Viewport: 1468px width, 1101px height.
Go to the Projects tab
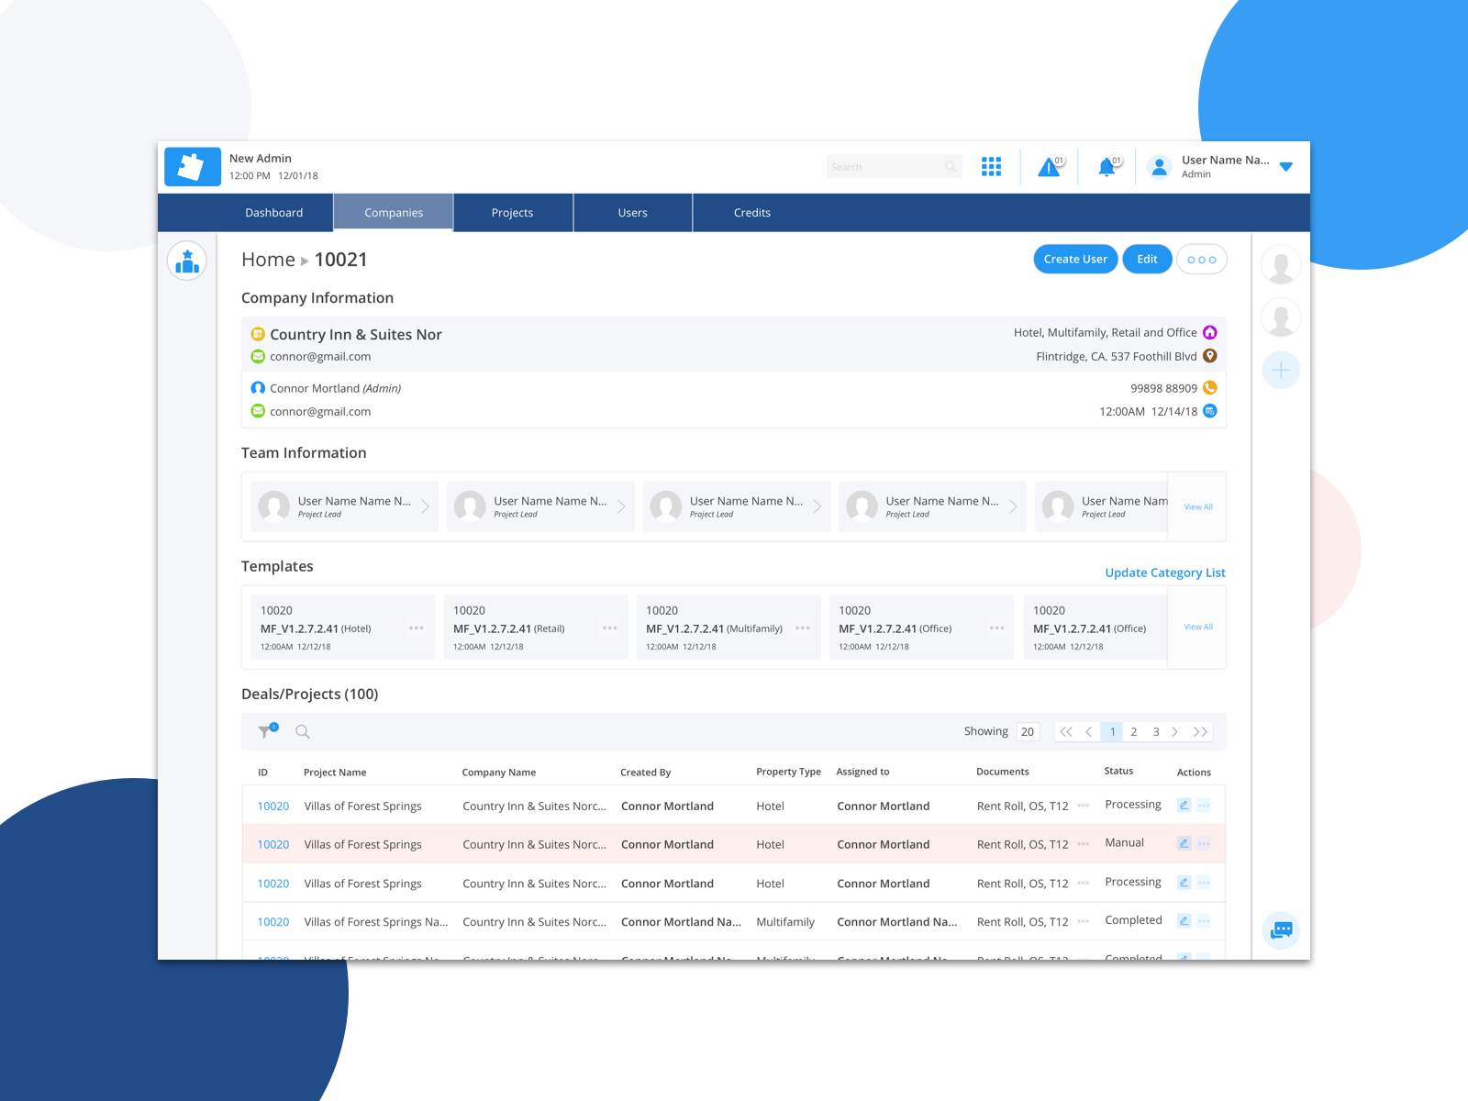point(513,213)
